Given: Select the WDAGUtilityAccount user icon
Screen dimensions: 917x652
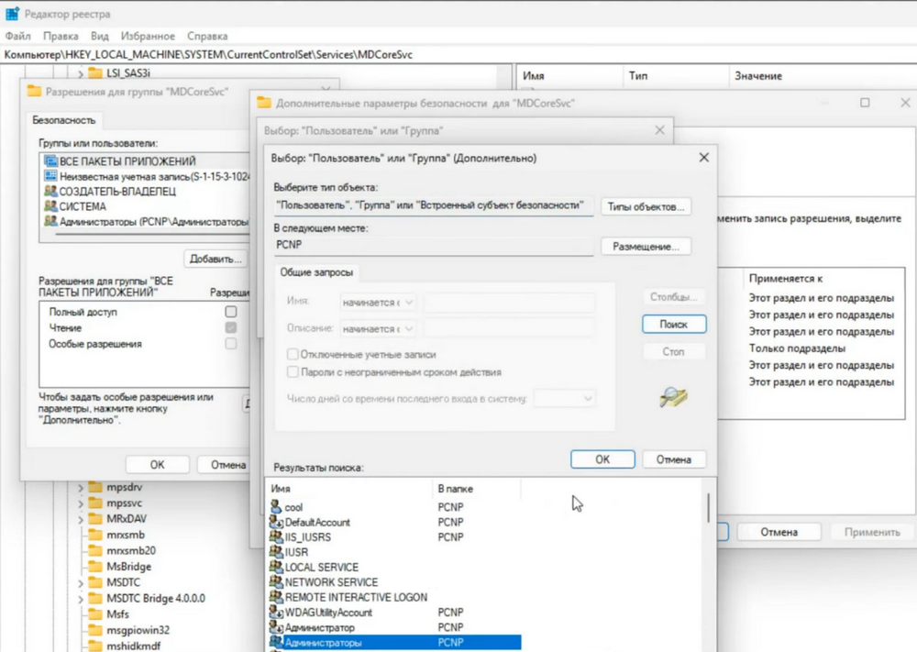Looking at the screenshot, I should point(276,613).
